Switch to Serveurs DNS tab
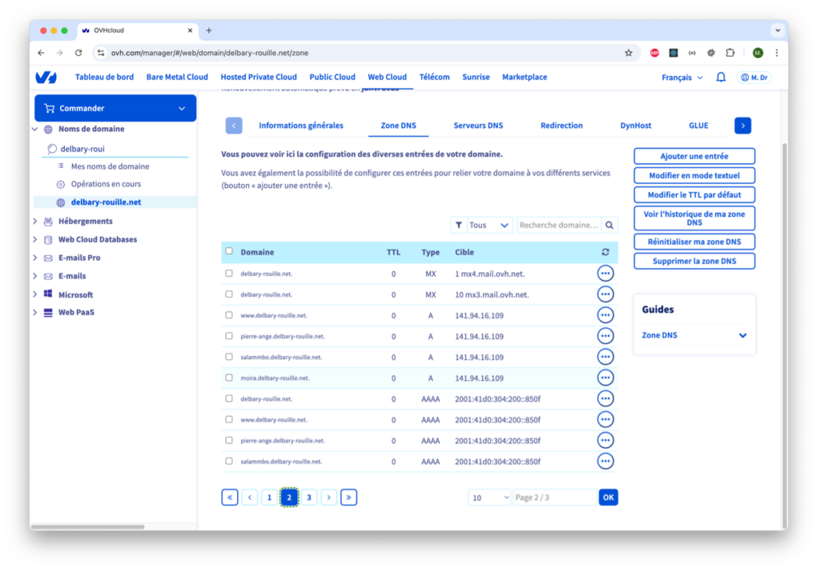This screenshot has width=820, height=572. (478, 126)
